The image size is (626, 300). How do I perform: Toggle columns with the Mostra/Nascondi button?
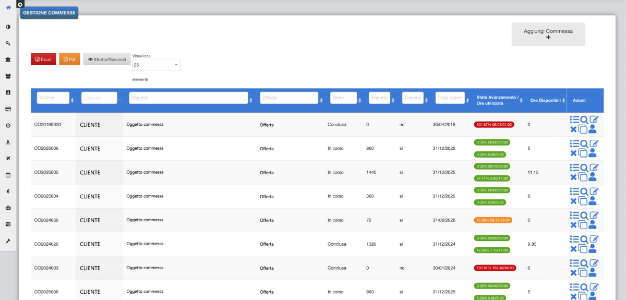point(107,59)
